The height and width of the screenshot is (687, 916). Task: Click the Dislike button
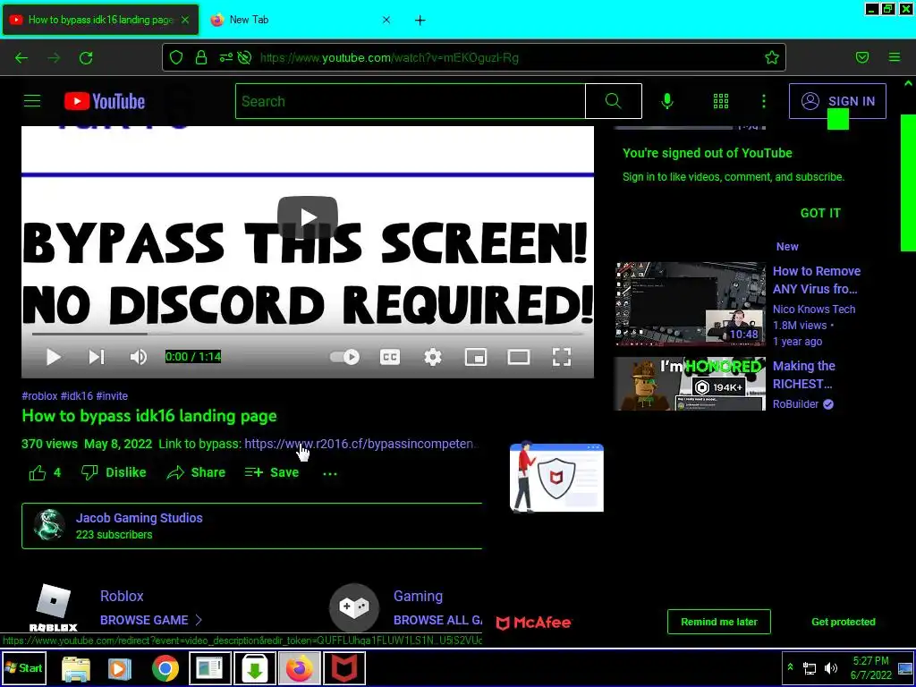coord(114,472)
